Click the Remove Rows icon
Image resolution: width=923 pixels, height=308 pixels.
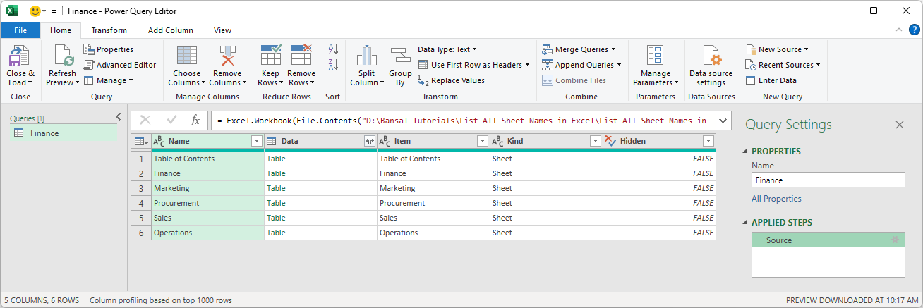click(301, 56)
